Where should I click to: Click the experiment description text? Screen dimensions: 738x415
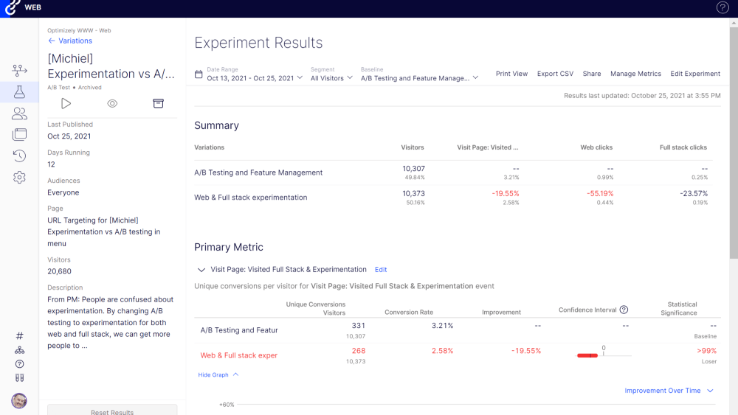(111, 322)
